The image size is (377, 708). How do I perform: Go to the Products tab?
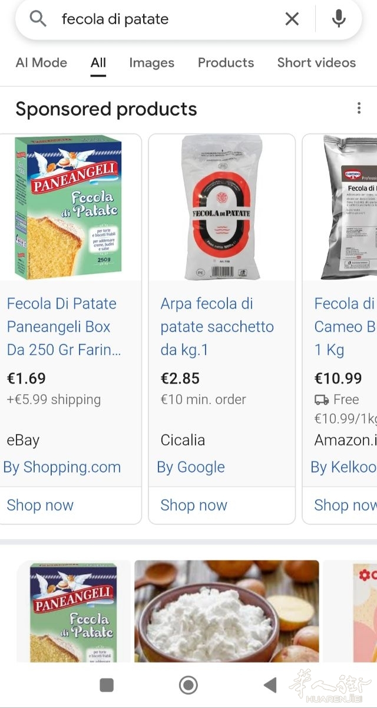tap(226, 63)
